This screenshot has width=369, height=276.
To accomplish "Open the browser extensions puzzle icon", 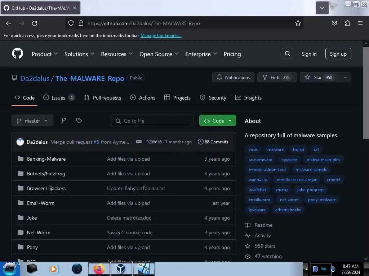I will tap(347, 23).
